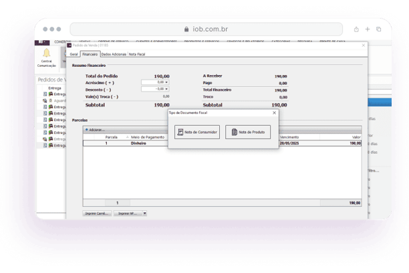
Task: Choose Nota de Produto document type
Action: [x=248, y=132]
